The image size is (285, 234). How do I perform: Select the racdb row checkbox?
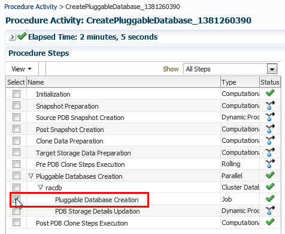16,187
